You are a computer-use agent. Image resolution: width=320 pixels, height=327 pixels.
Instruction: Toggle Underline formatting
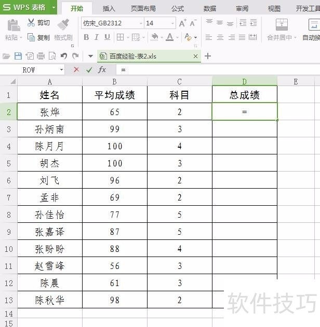tap(107, 37)
